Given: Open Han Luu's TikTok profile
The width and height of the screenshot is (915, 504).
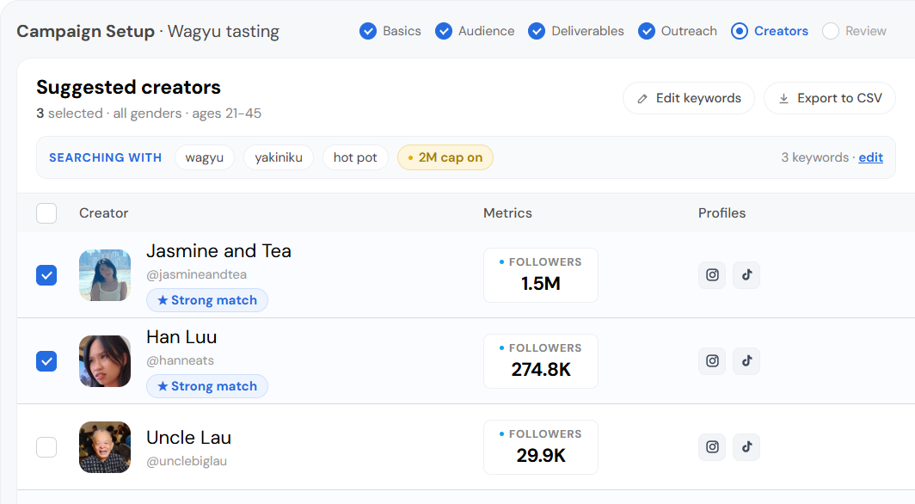Looking at the screenshot, I should [746, 361].
